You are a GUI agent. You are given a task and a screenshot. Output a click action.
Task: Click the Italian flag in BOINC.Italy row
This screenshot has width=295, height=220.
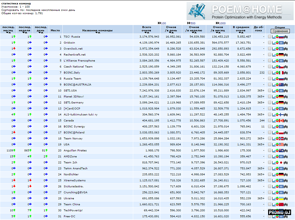[281, 73]
